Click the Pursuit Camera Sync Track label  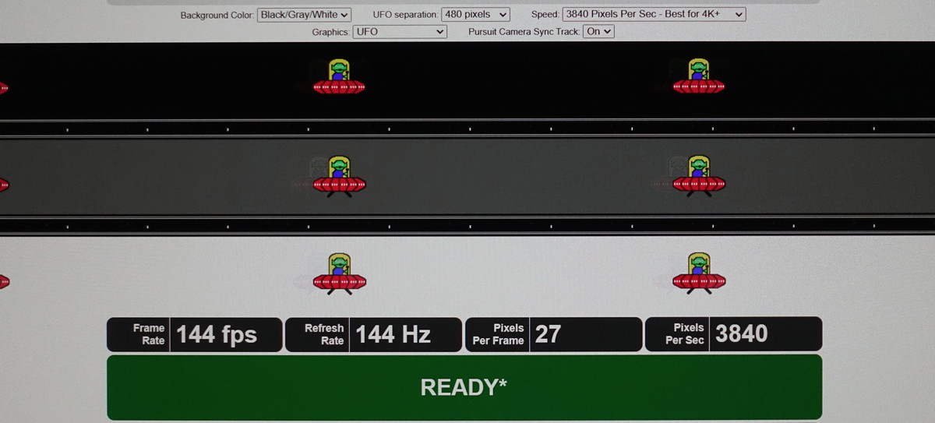[524, 32]
